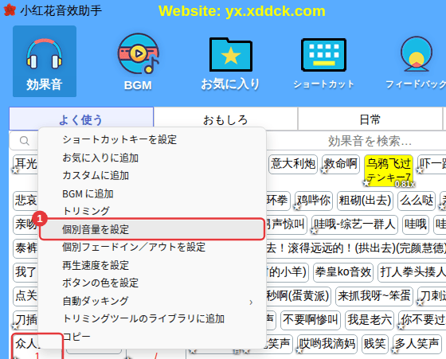Choose ボタンの色を設定 menu entry
The height and width of the screenshot is (359, 446).
click(x=152, y=283)
